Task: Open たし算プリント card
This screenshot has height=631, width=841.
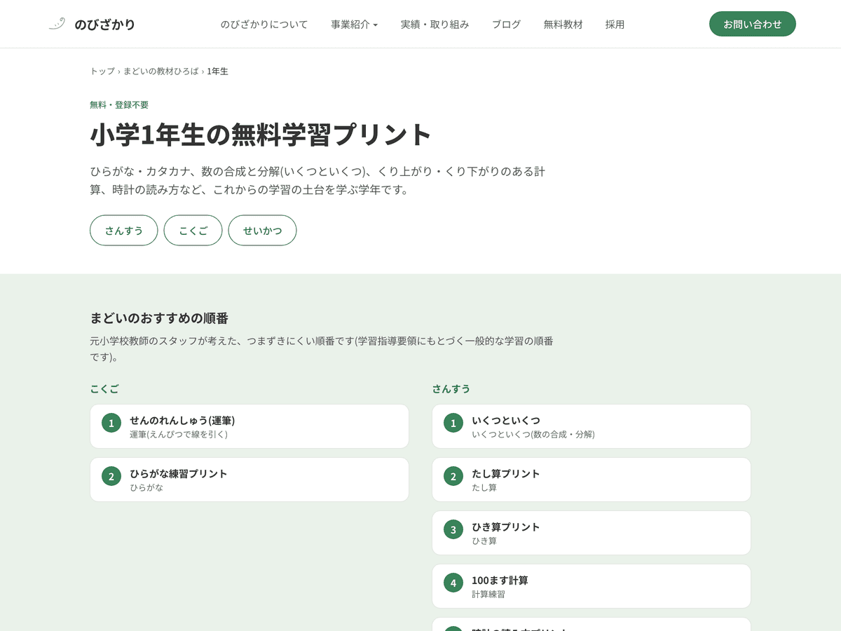Action: (x=592, y=480)
